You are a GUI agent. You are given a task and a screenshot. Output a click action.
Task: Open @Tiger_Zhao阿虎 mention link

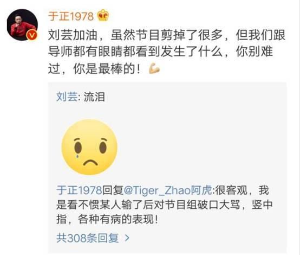pos(168,190)
